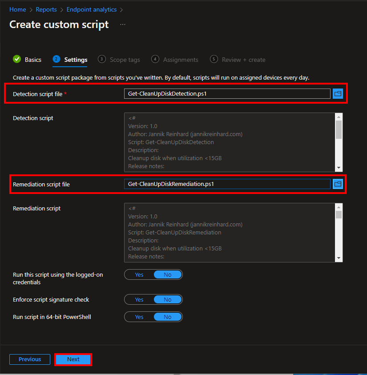This screenshot has height=375, width=367.
Task: Select No for script signature check
Action: [167, 300]
